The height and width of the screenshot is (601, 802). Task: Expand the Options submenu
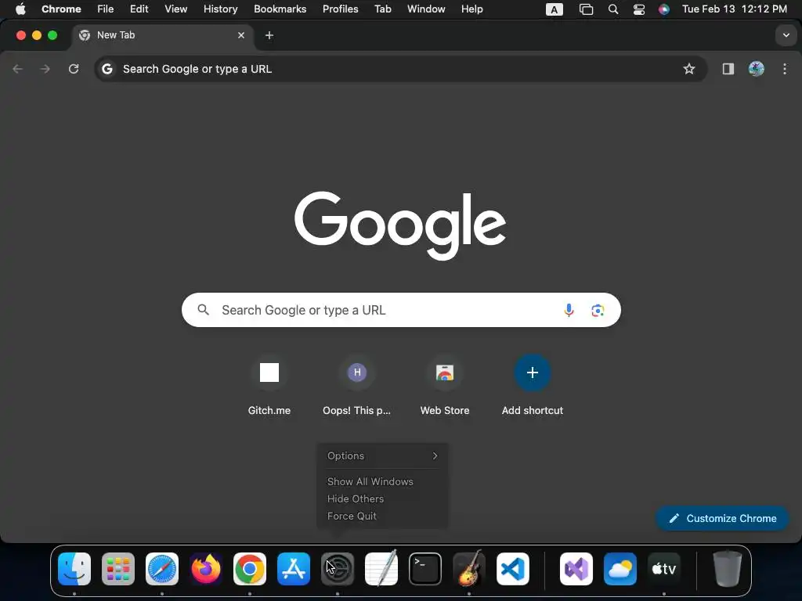382,456
